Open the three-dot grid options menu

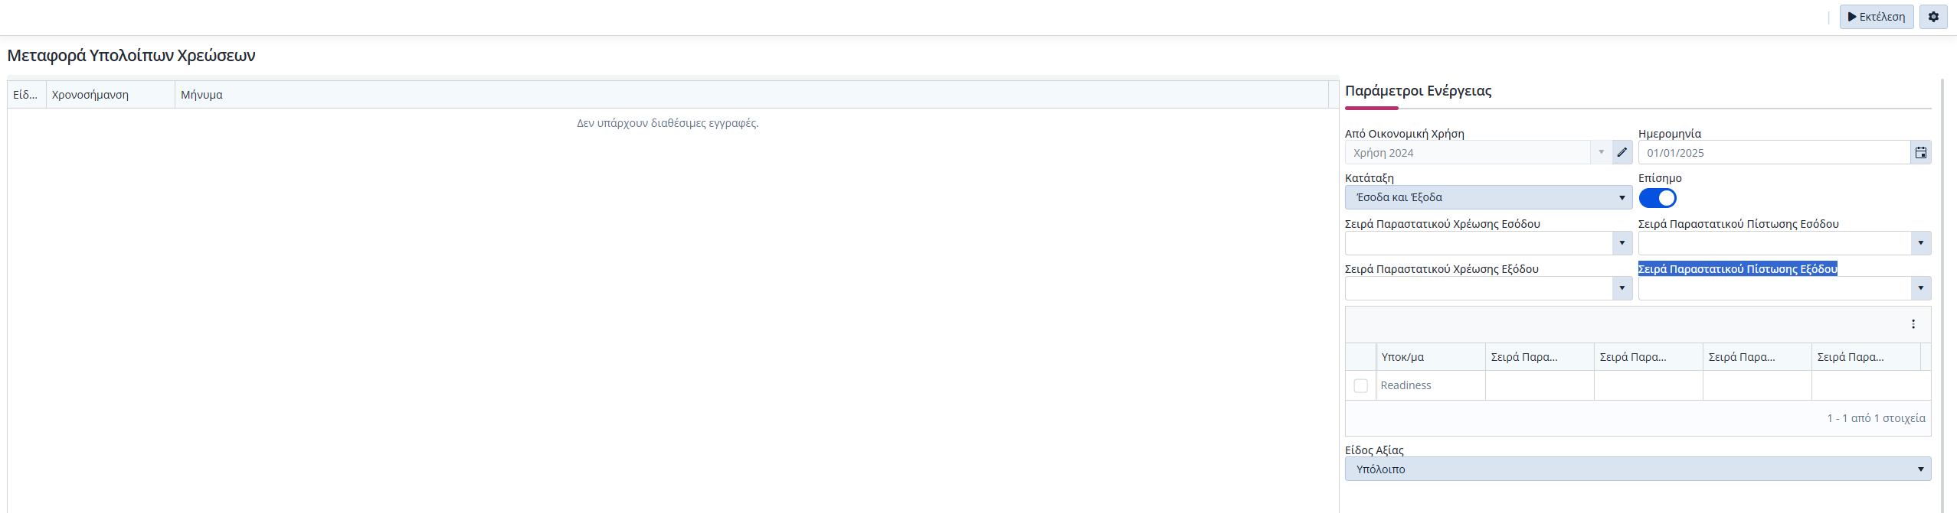pos(1913,324)
